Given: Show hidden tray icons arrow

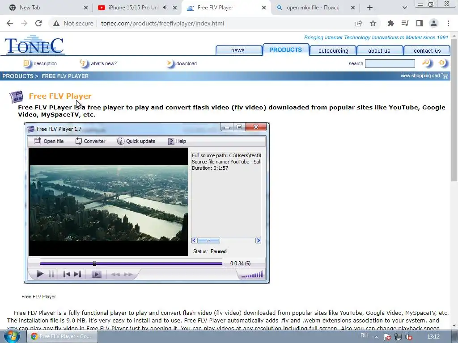Looking at the screenshot, I should (377, 337).
